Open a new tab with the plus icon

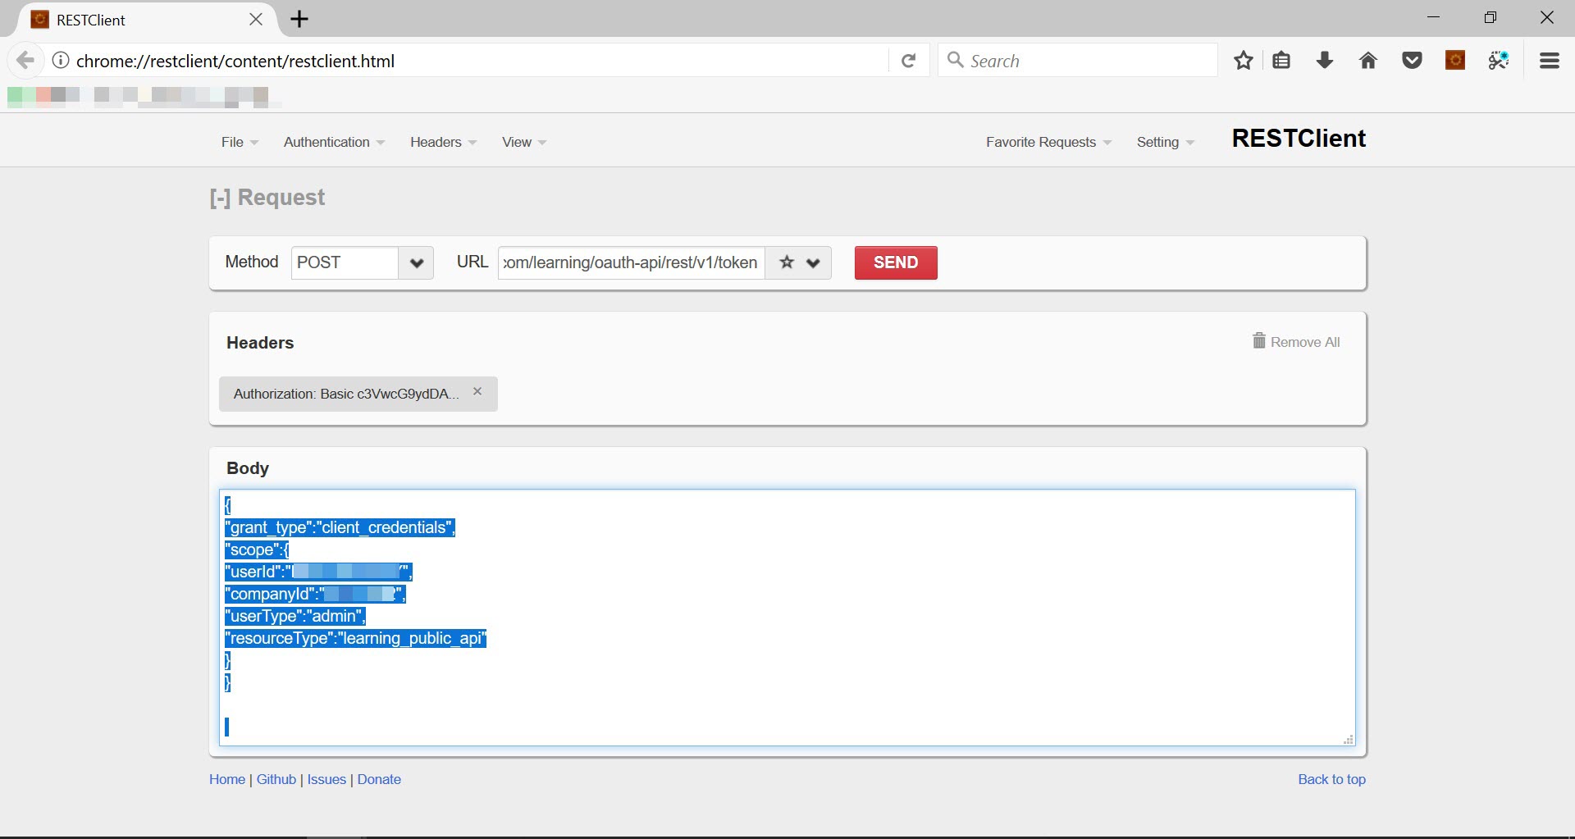click(x=299, y=19)
